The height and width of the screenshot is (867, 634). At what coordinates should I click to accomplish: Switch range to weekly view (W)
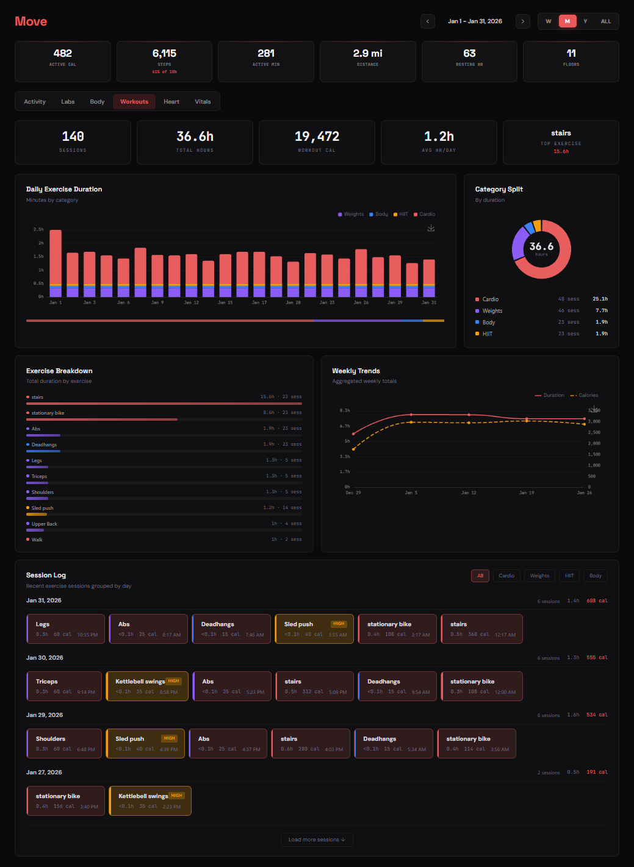pos(548,21)
